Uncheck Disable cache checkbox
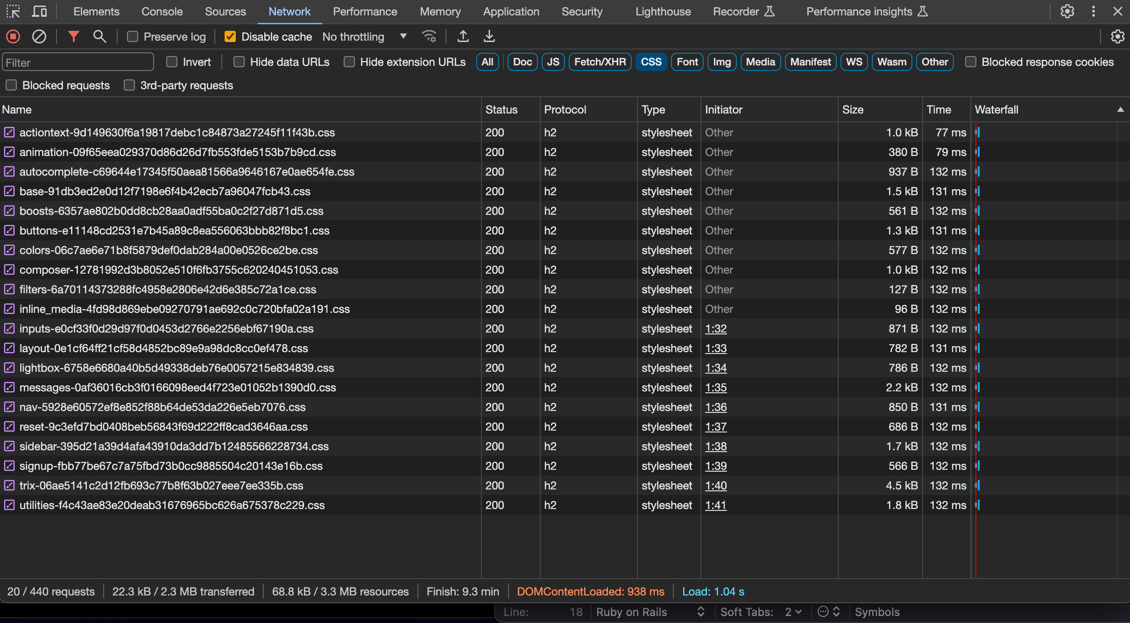Image resolution: width=1130 pixels, height=623 pixels. point(230,36)
